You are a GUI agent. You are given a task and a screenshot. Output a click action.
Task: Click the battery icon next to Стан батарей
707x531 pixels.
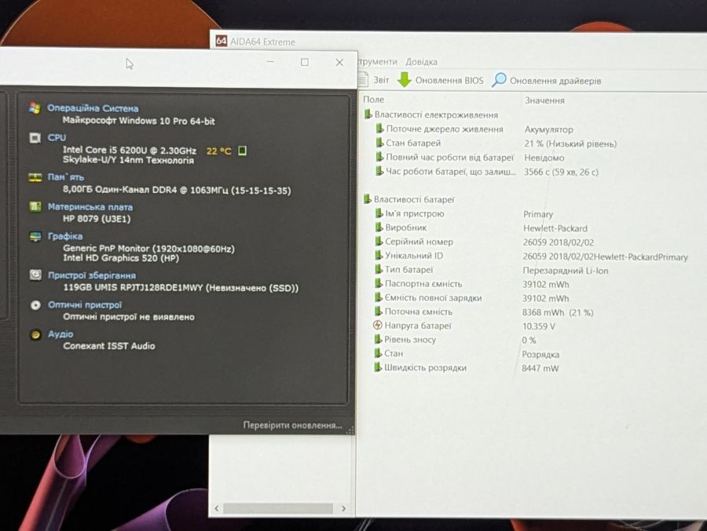[380, 143]
